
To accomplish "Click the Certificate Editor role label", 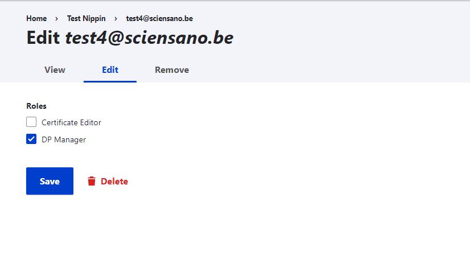I will (x=71, y=122).
